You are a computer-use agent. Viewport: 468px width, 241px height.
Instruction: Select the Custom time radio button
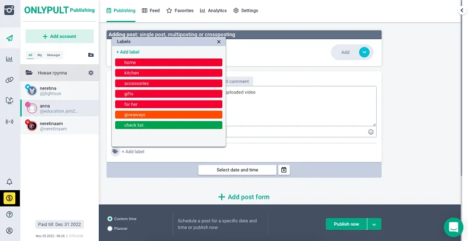110,219
